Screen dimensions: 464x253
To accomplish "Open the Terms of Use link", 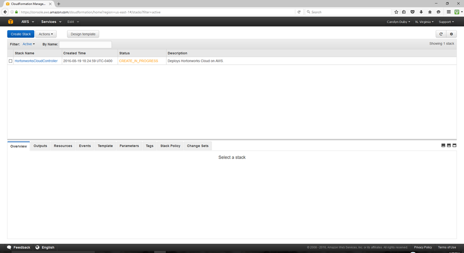I will click(447, 247).
